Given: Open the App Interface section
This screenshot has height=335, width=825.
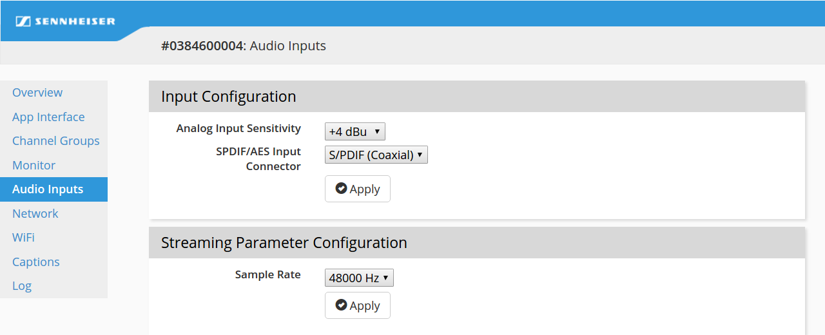Looking at the screenshot, I should [x=48, y=117].
